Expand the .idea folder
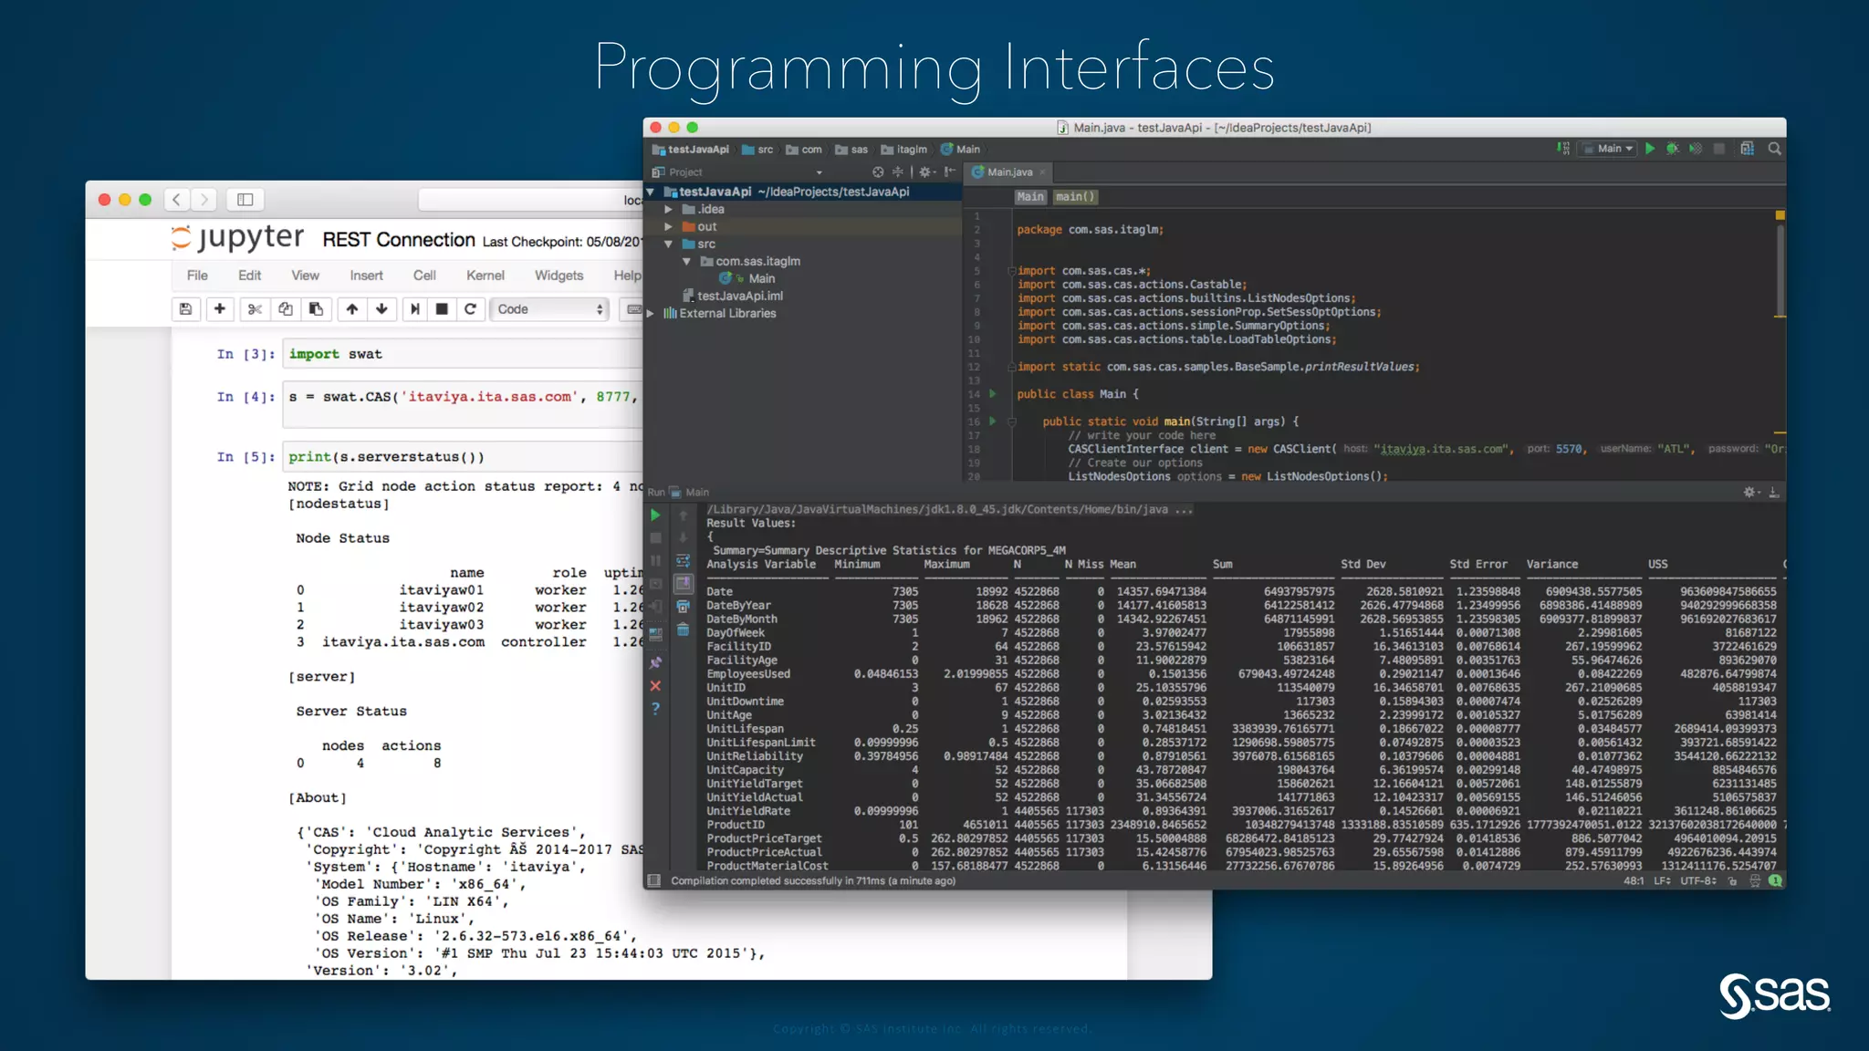Image resolution: width=1869 pixels, height=1051 pixels. point(668,209)
